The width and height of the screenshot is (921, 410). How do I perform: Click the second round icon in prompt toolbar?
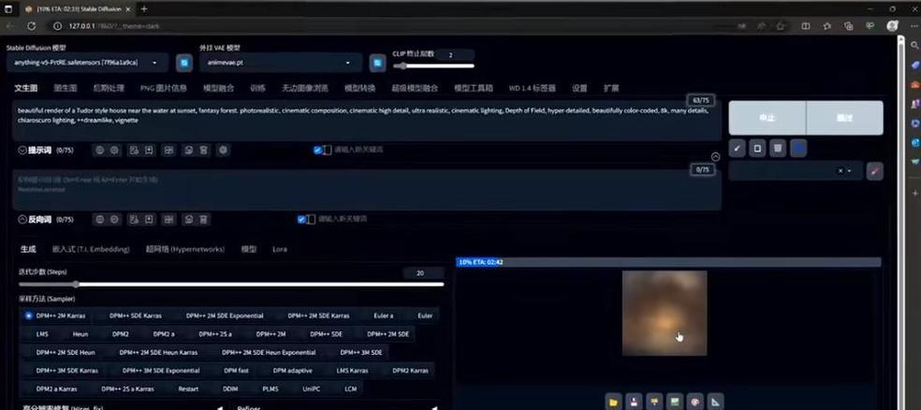[x=114, y=151]
